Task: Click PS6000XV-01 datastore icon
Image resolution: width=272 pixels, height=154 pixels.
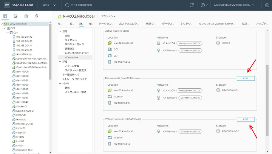Action: 218,90
